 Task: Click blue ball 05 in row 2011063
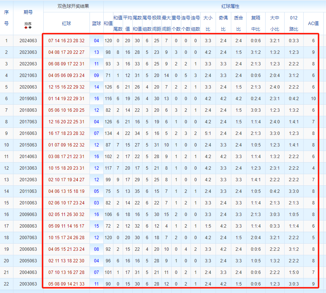point(97,191)
